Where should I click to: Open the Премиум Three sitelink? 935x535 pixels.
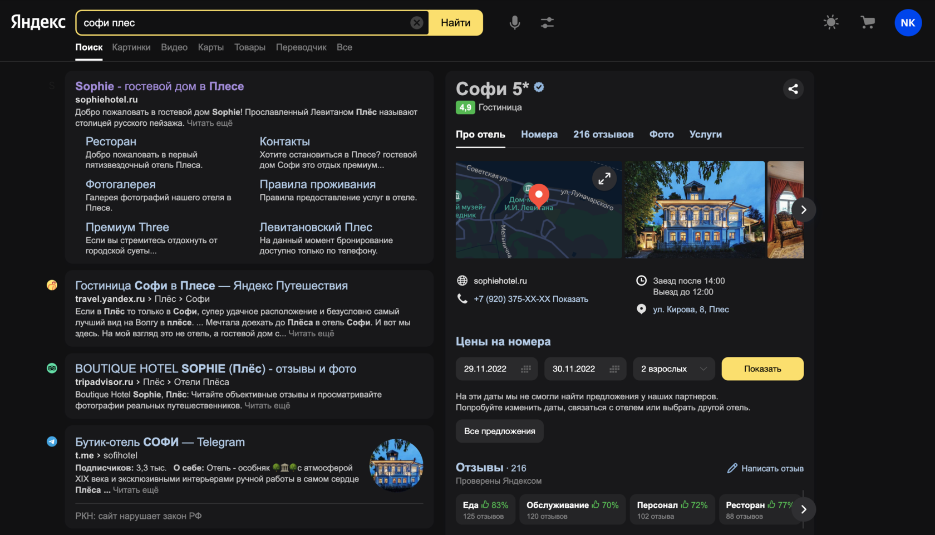127,227
